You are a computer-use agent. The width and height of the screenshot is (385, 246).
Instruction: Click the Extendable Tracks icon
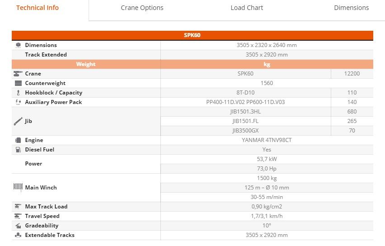[x=18, y=235]
